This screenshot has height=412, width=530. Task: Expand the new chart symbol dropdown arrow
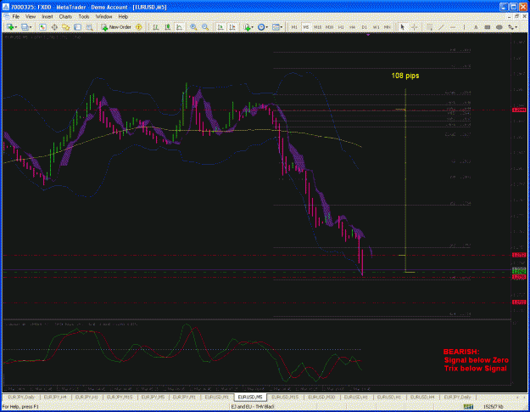point(15,27)
